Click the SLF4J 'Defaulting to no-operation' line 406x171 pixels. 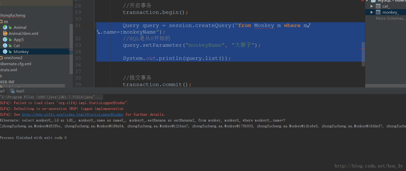62,109
